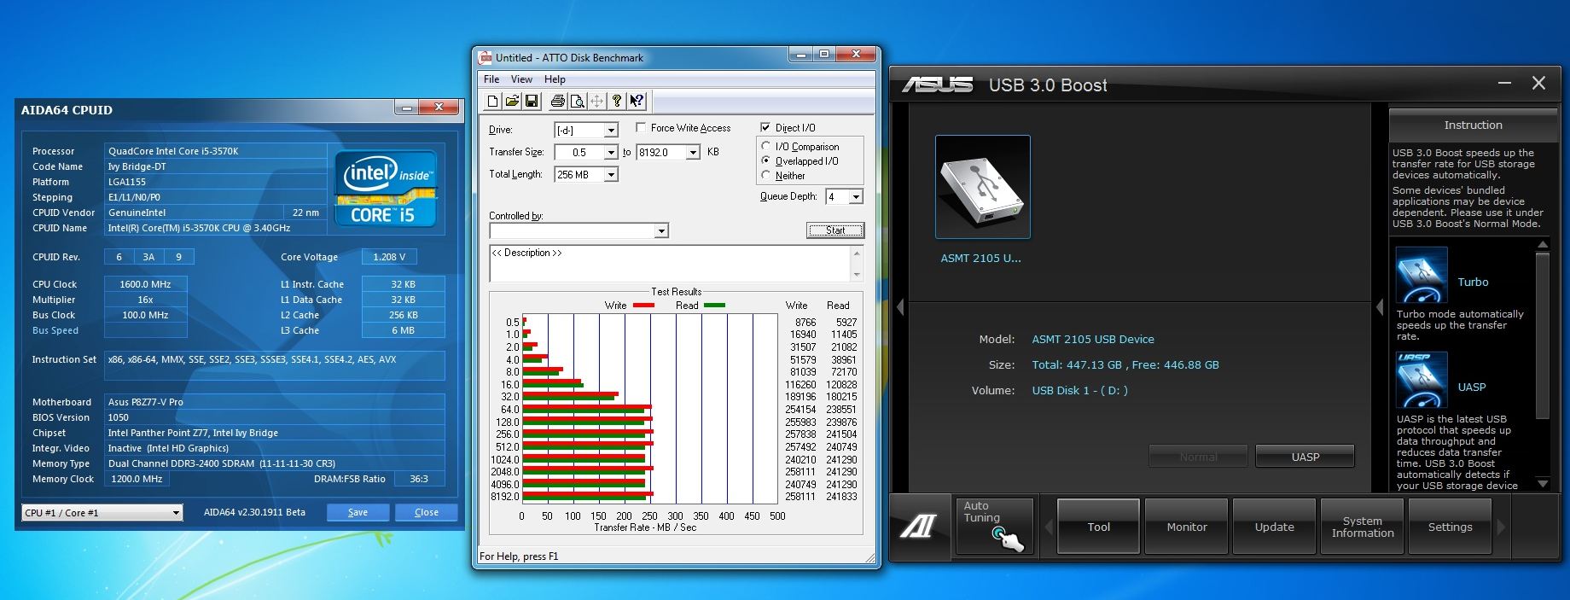Open Print Preview from ATTO toolbar

point(577,102)
